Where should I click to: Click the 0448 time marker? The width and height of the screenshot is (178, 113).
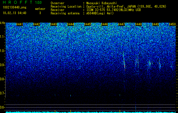pyautogui.click(x=138, y=24)
